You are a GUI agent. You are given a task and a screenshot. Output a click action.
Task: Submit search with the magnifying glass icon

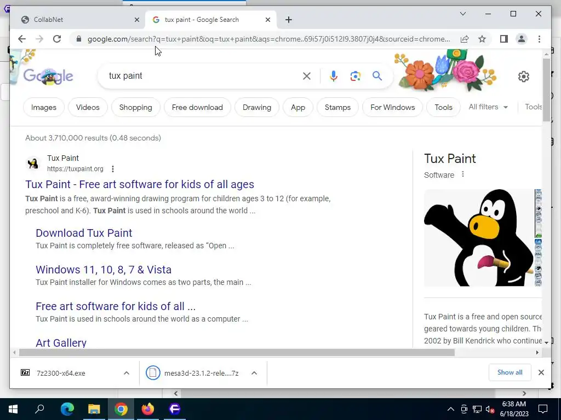pos(377,75)
